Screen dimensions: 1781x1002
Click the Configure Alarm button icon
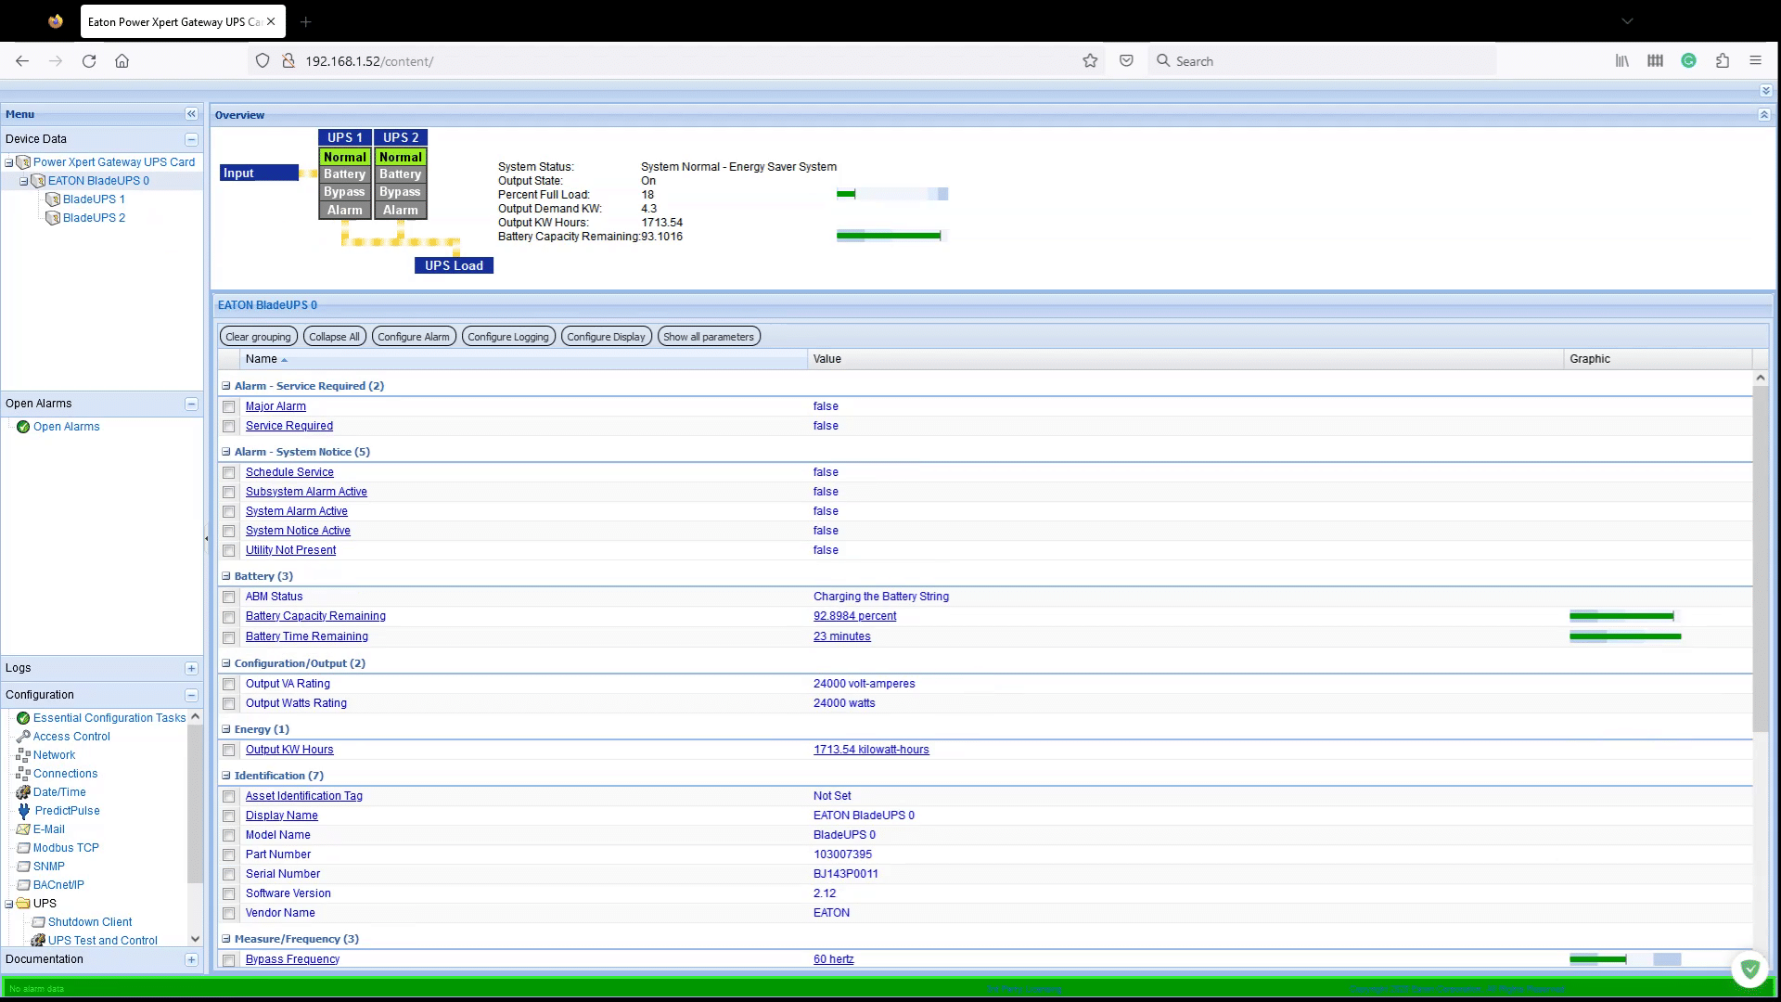pos(414,337)
